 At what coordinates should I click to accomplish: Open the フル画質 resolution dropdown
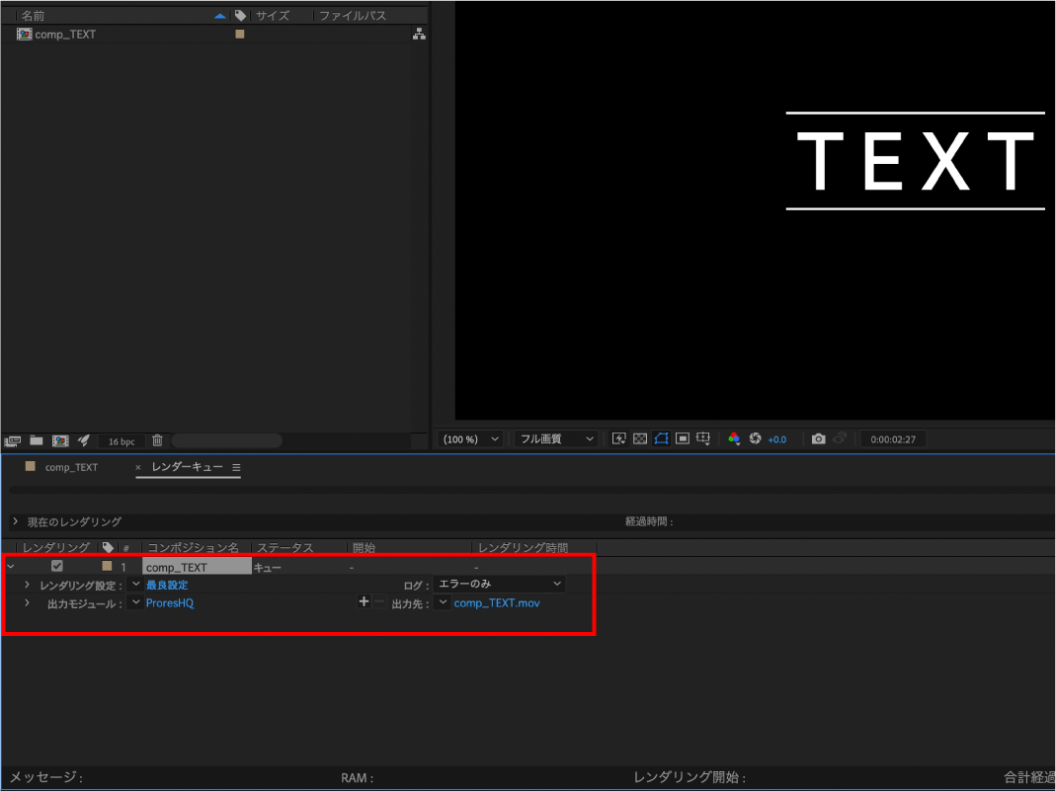556,438
